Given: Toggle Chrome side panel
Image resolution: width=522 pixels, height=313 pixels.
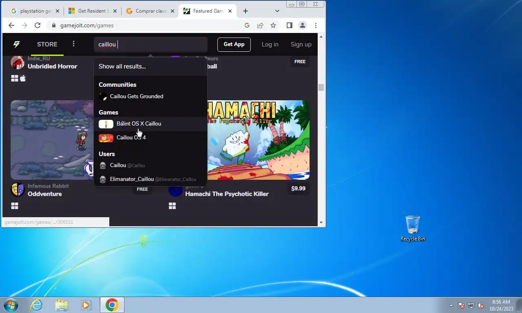Looking at the screenshot, I should pyautogui.click(x=289, y=25).
